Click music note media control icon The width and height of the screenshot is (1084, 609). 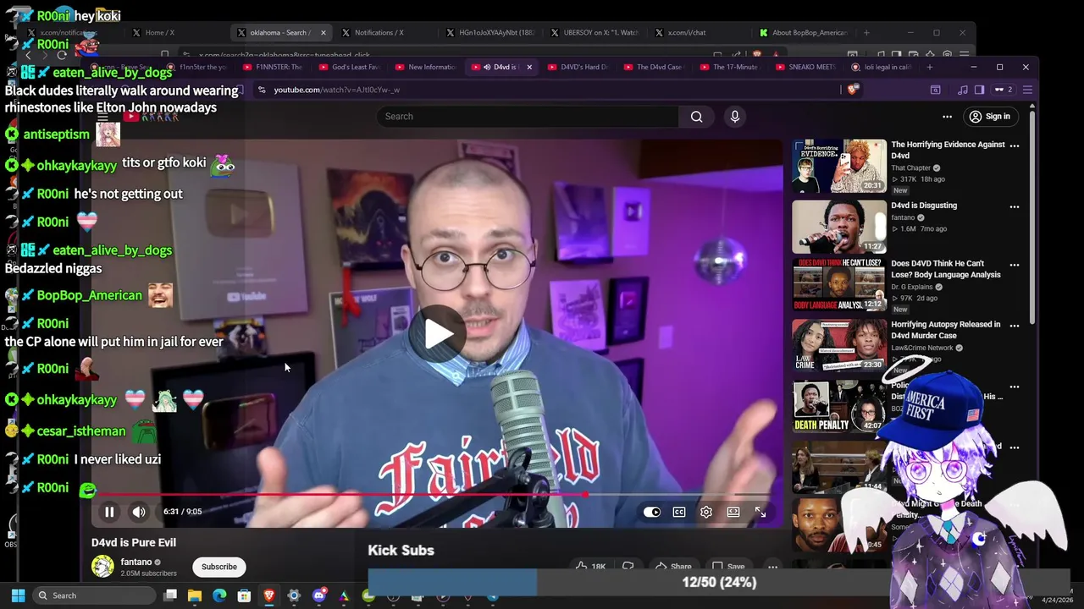point(963,90)
